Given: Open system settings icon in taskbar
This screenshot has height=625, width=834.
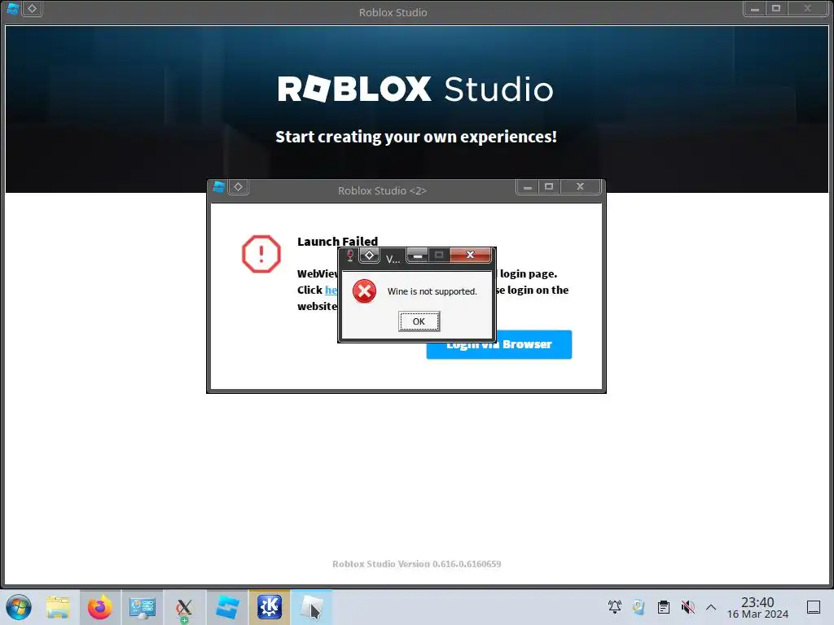Looking at the screenshot, I should point(142,607).
